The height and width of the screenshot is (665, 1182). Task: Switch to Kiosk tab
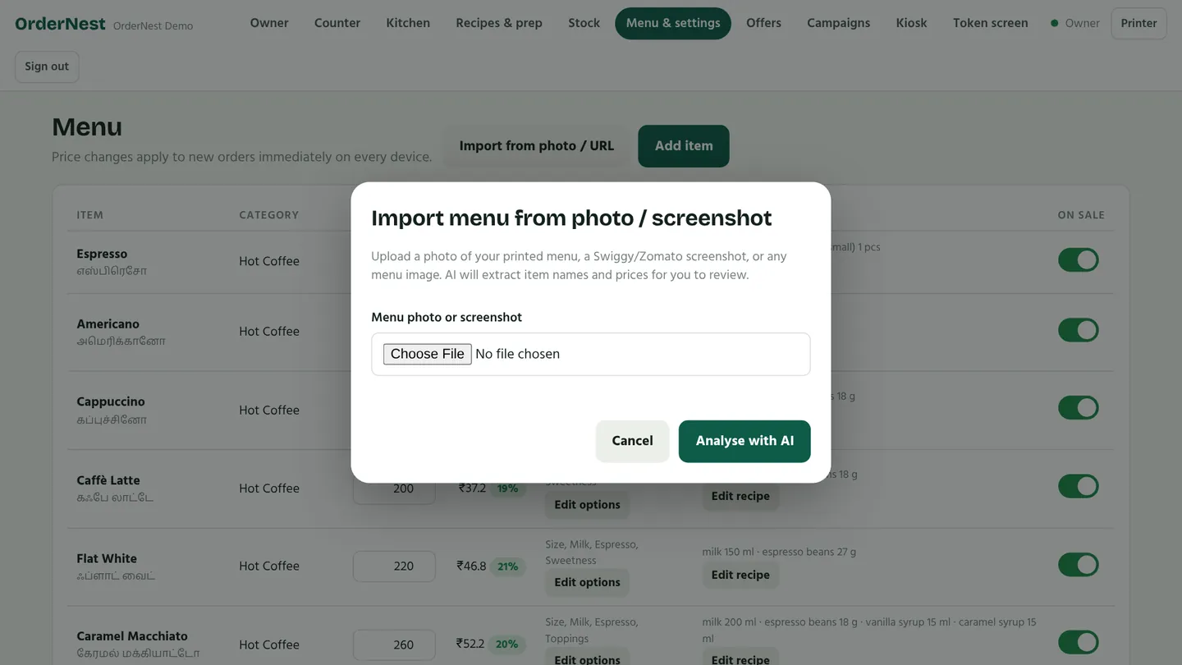(x=911, y=23)
